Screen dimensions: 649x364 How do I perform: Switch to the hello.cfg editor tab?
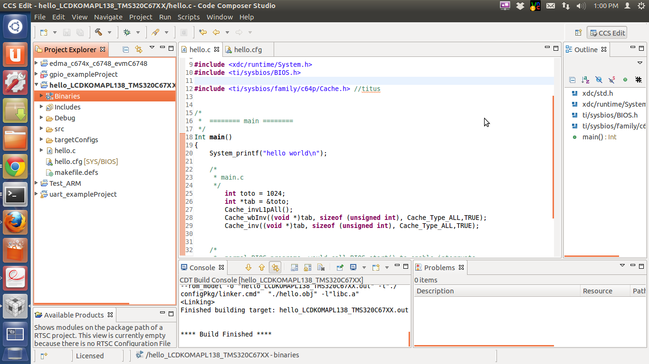248,49
